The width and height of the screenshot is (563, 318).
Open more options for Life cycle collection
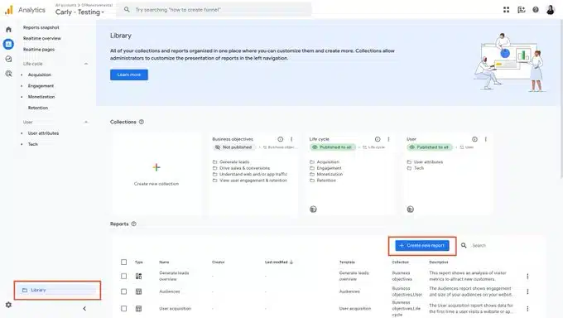pyautogui.click(x=388, y=139)
